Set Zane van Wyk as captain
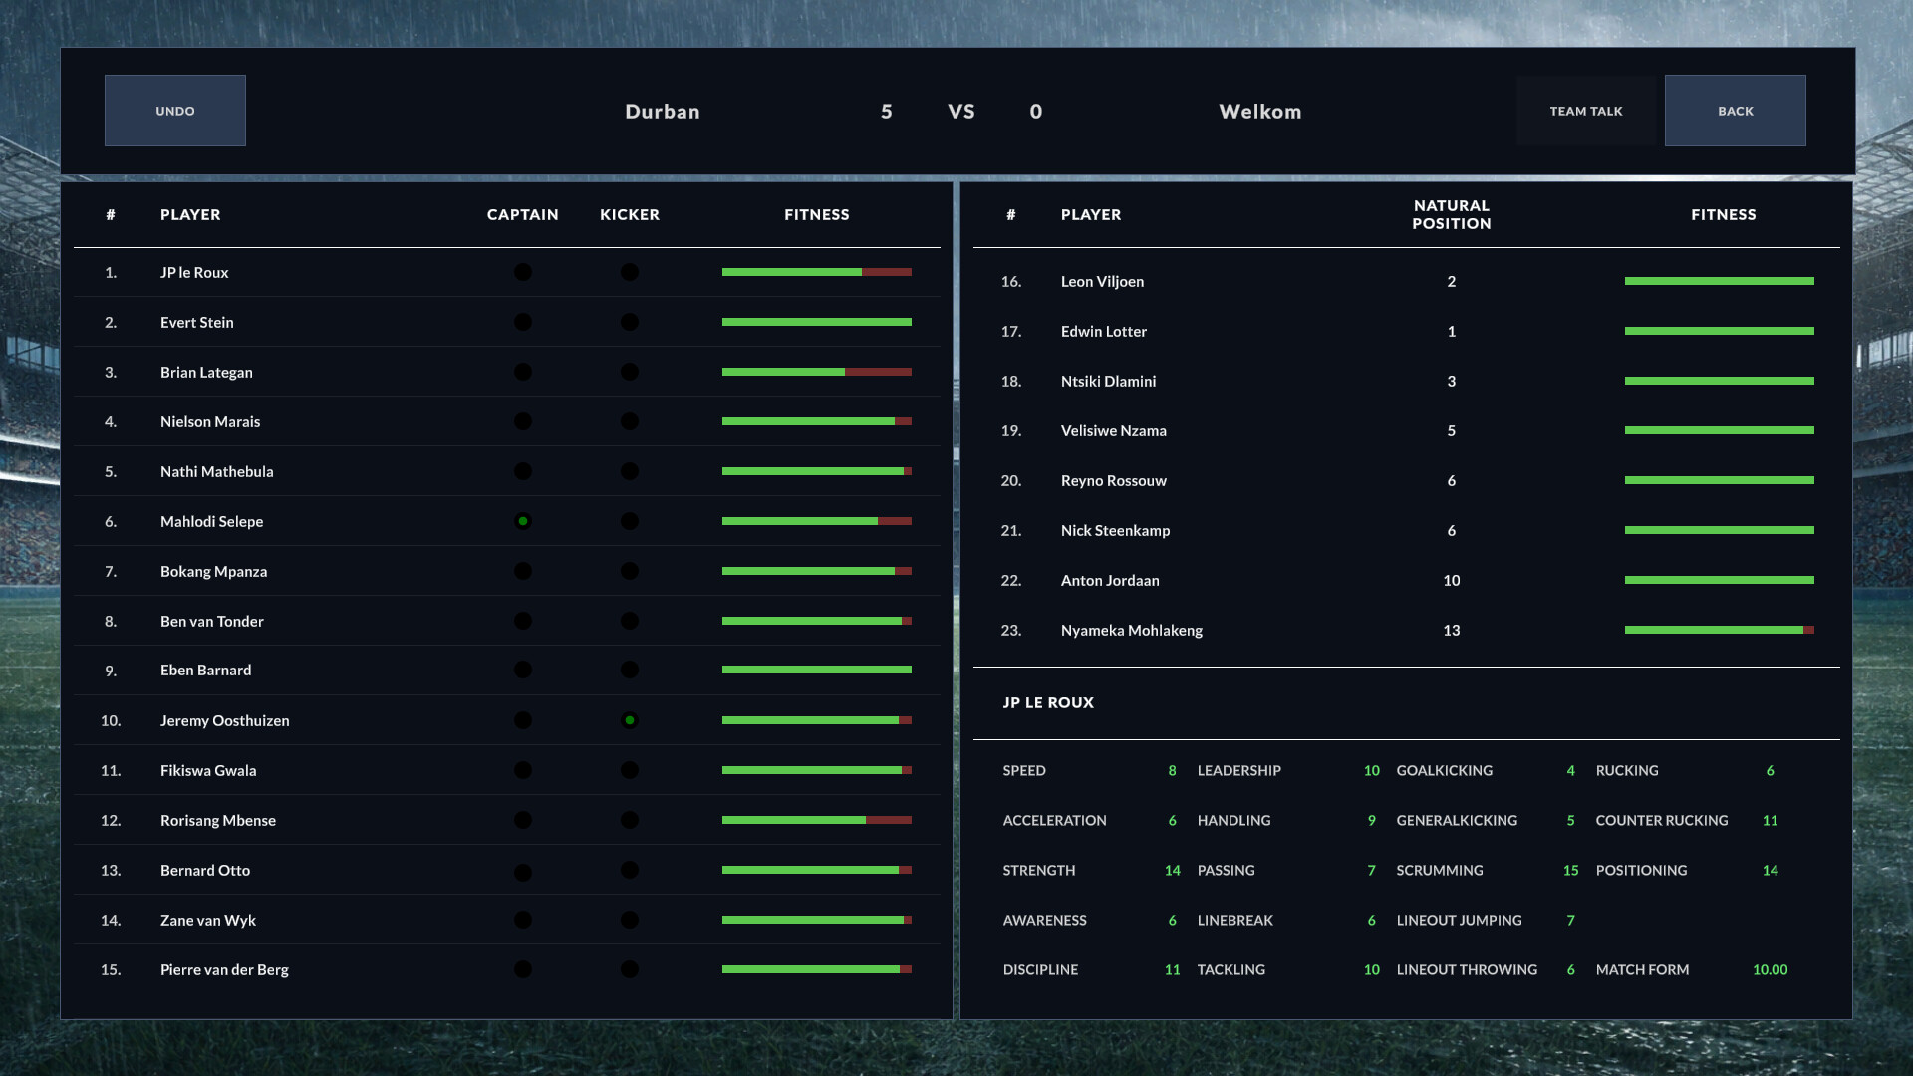The height and width of the screenshot is (1076, 1913). [x=523, y=920]
